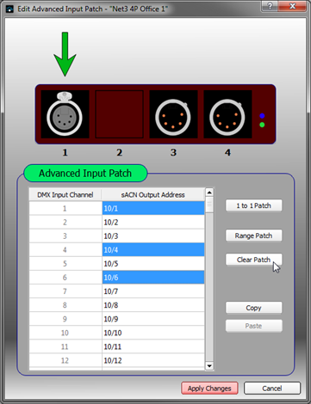Select DMX input channel 8 row
The width and height of the screenshot is (311, 404).
click(117, 305)
